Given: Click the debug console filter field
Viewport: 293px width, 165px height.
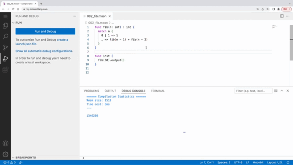Looking at the screenshot, I should (253, 91).
